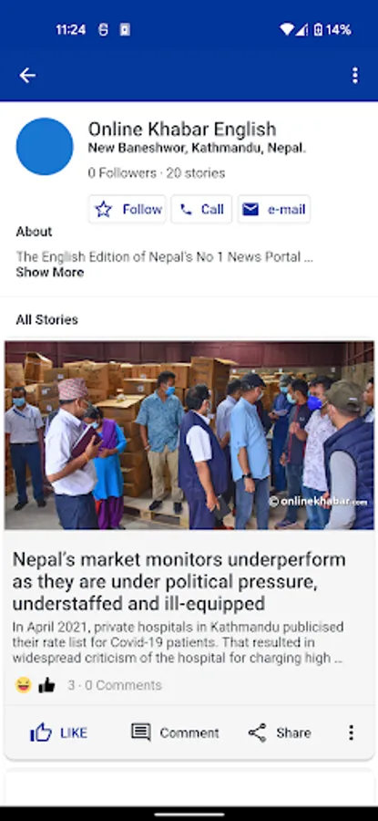
Task: Open story card three-dot options menu
Action: point(352,733)
